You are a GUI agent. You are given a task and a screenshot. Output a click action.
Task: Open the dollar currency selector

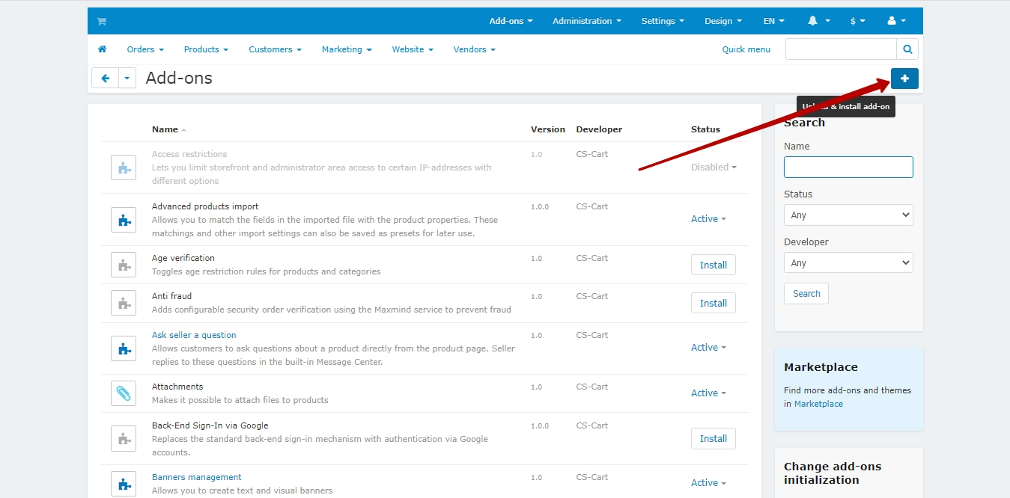(x=858, y=21)
